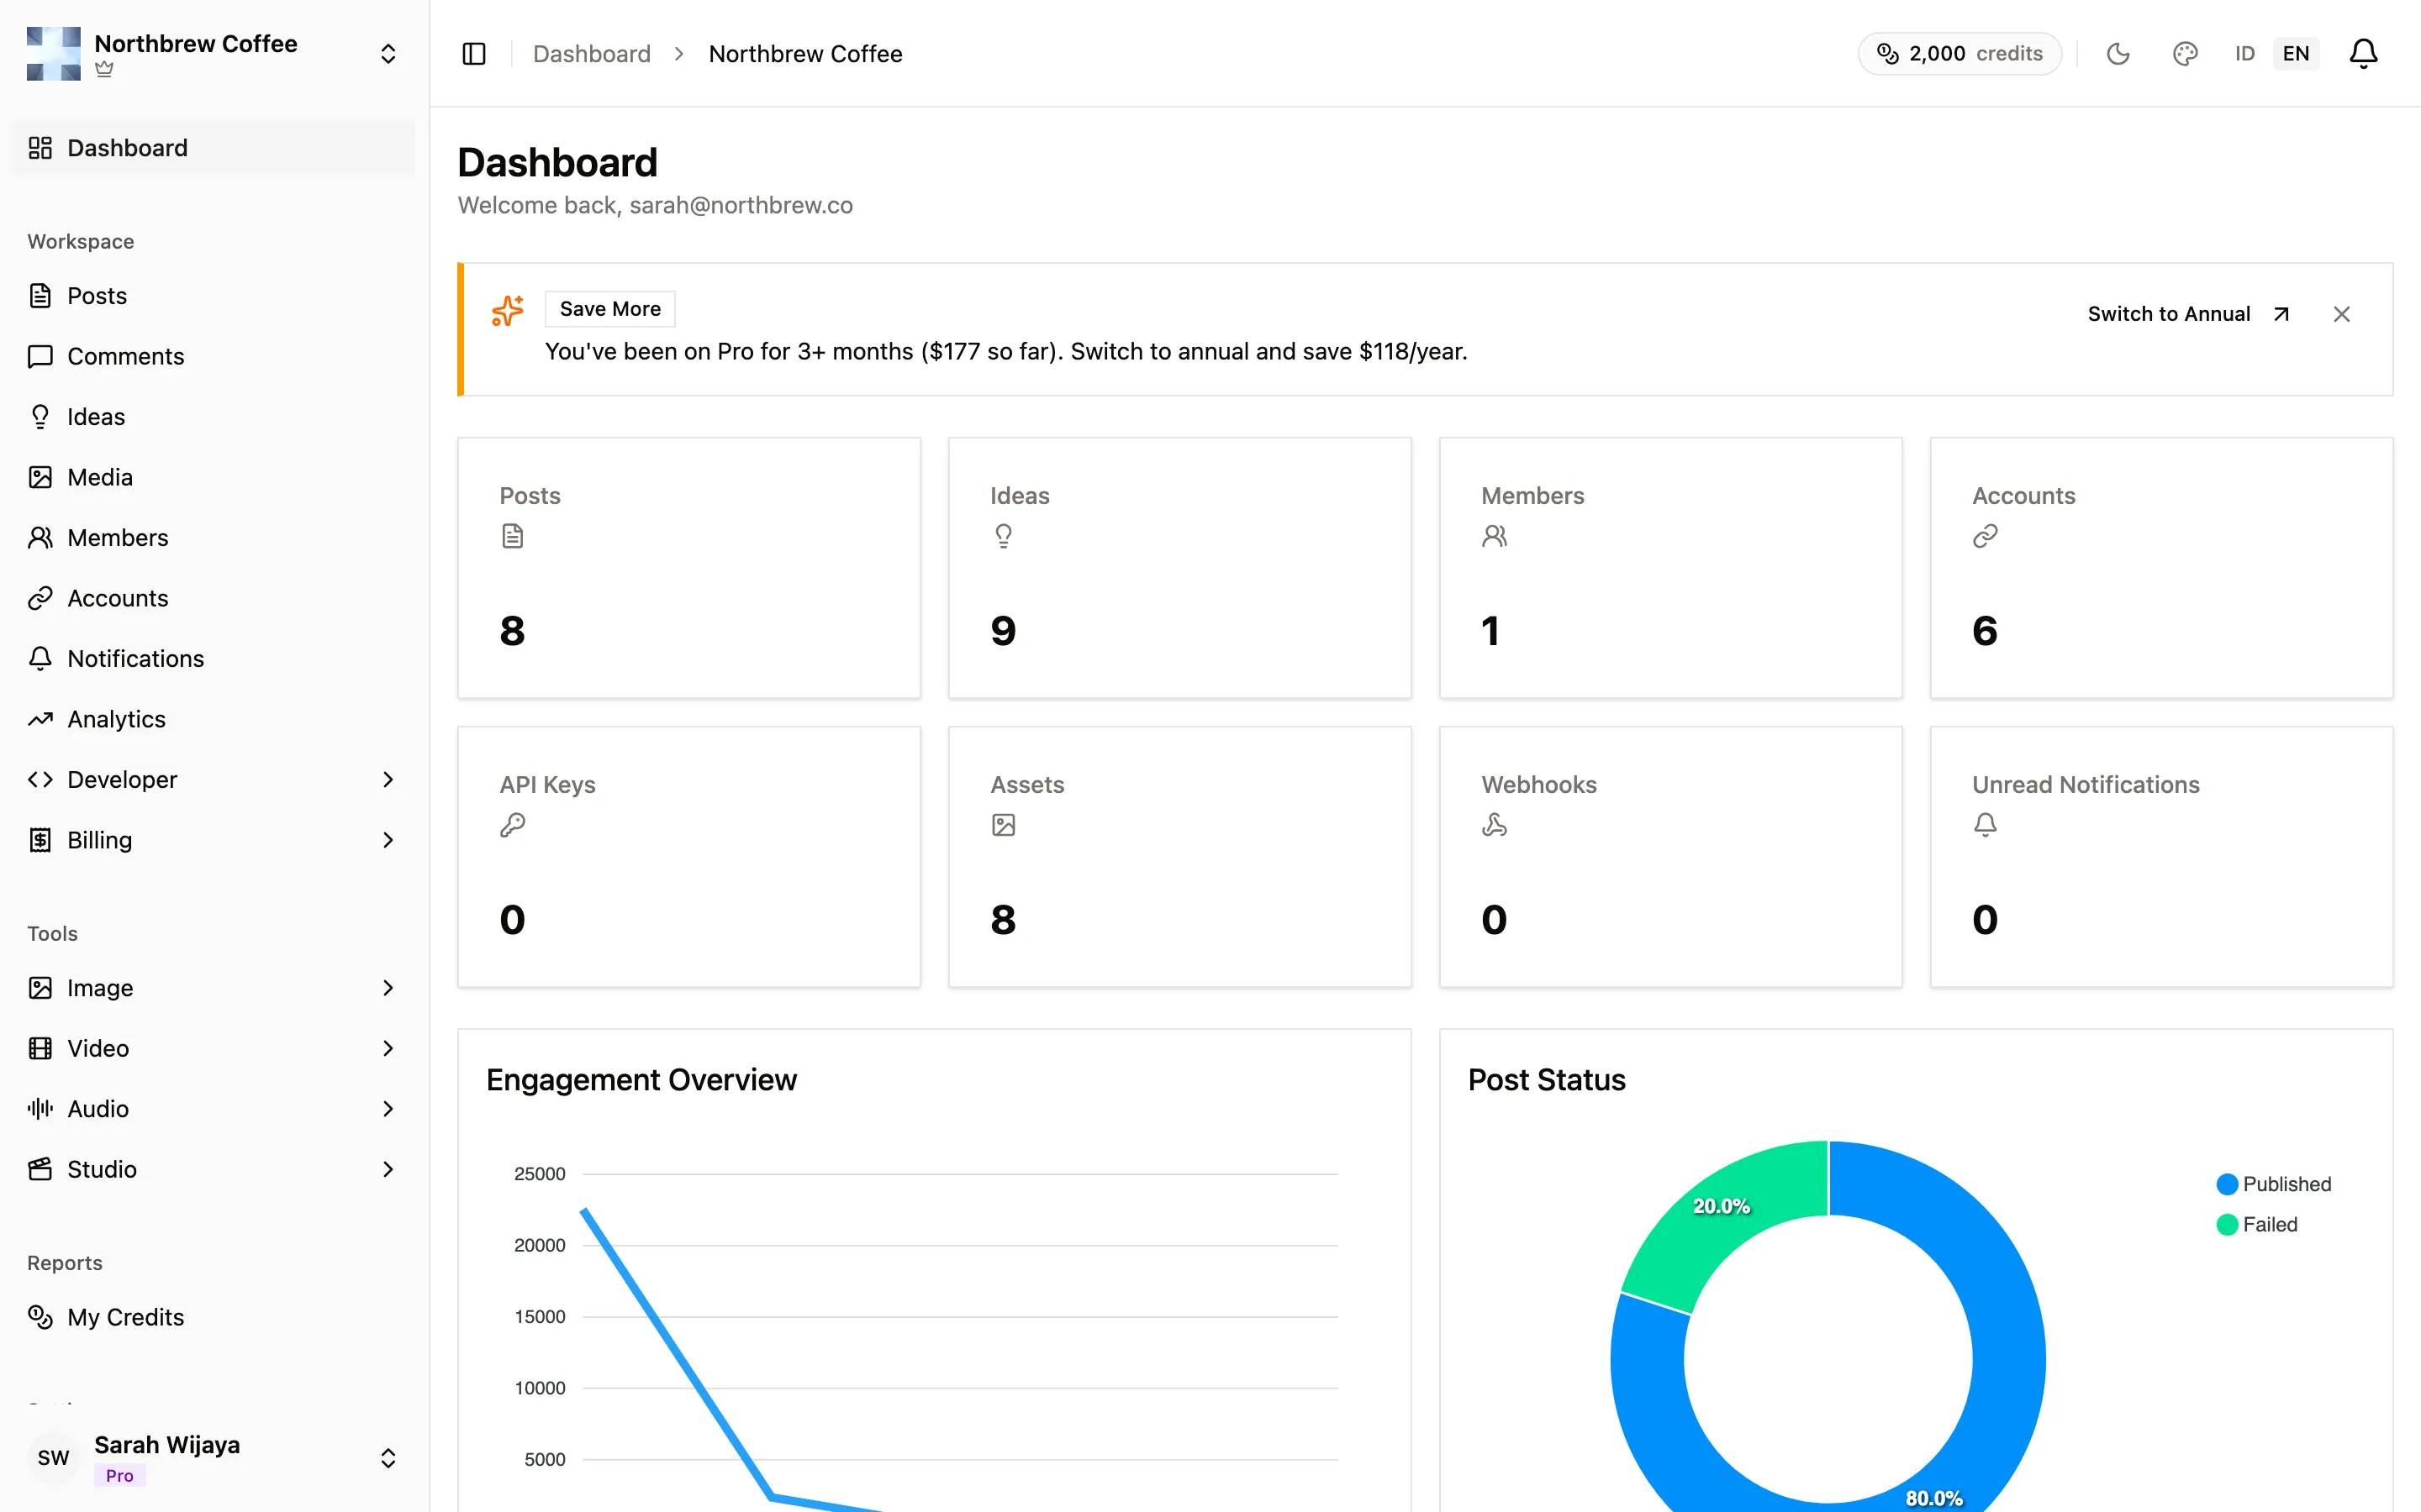Click the Pro plan badge
The image size is (2421, 1512).
click(120, 1476)
